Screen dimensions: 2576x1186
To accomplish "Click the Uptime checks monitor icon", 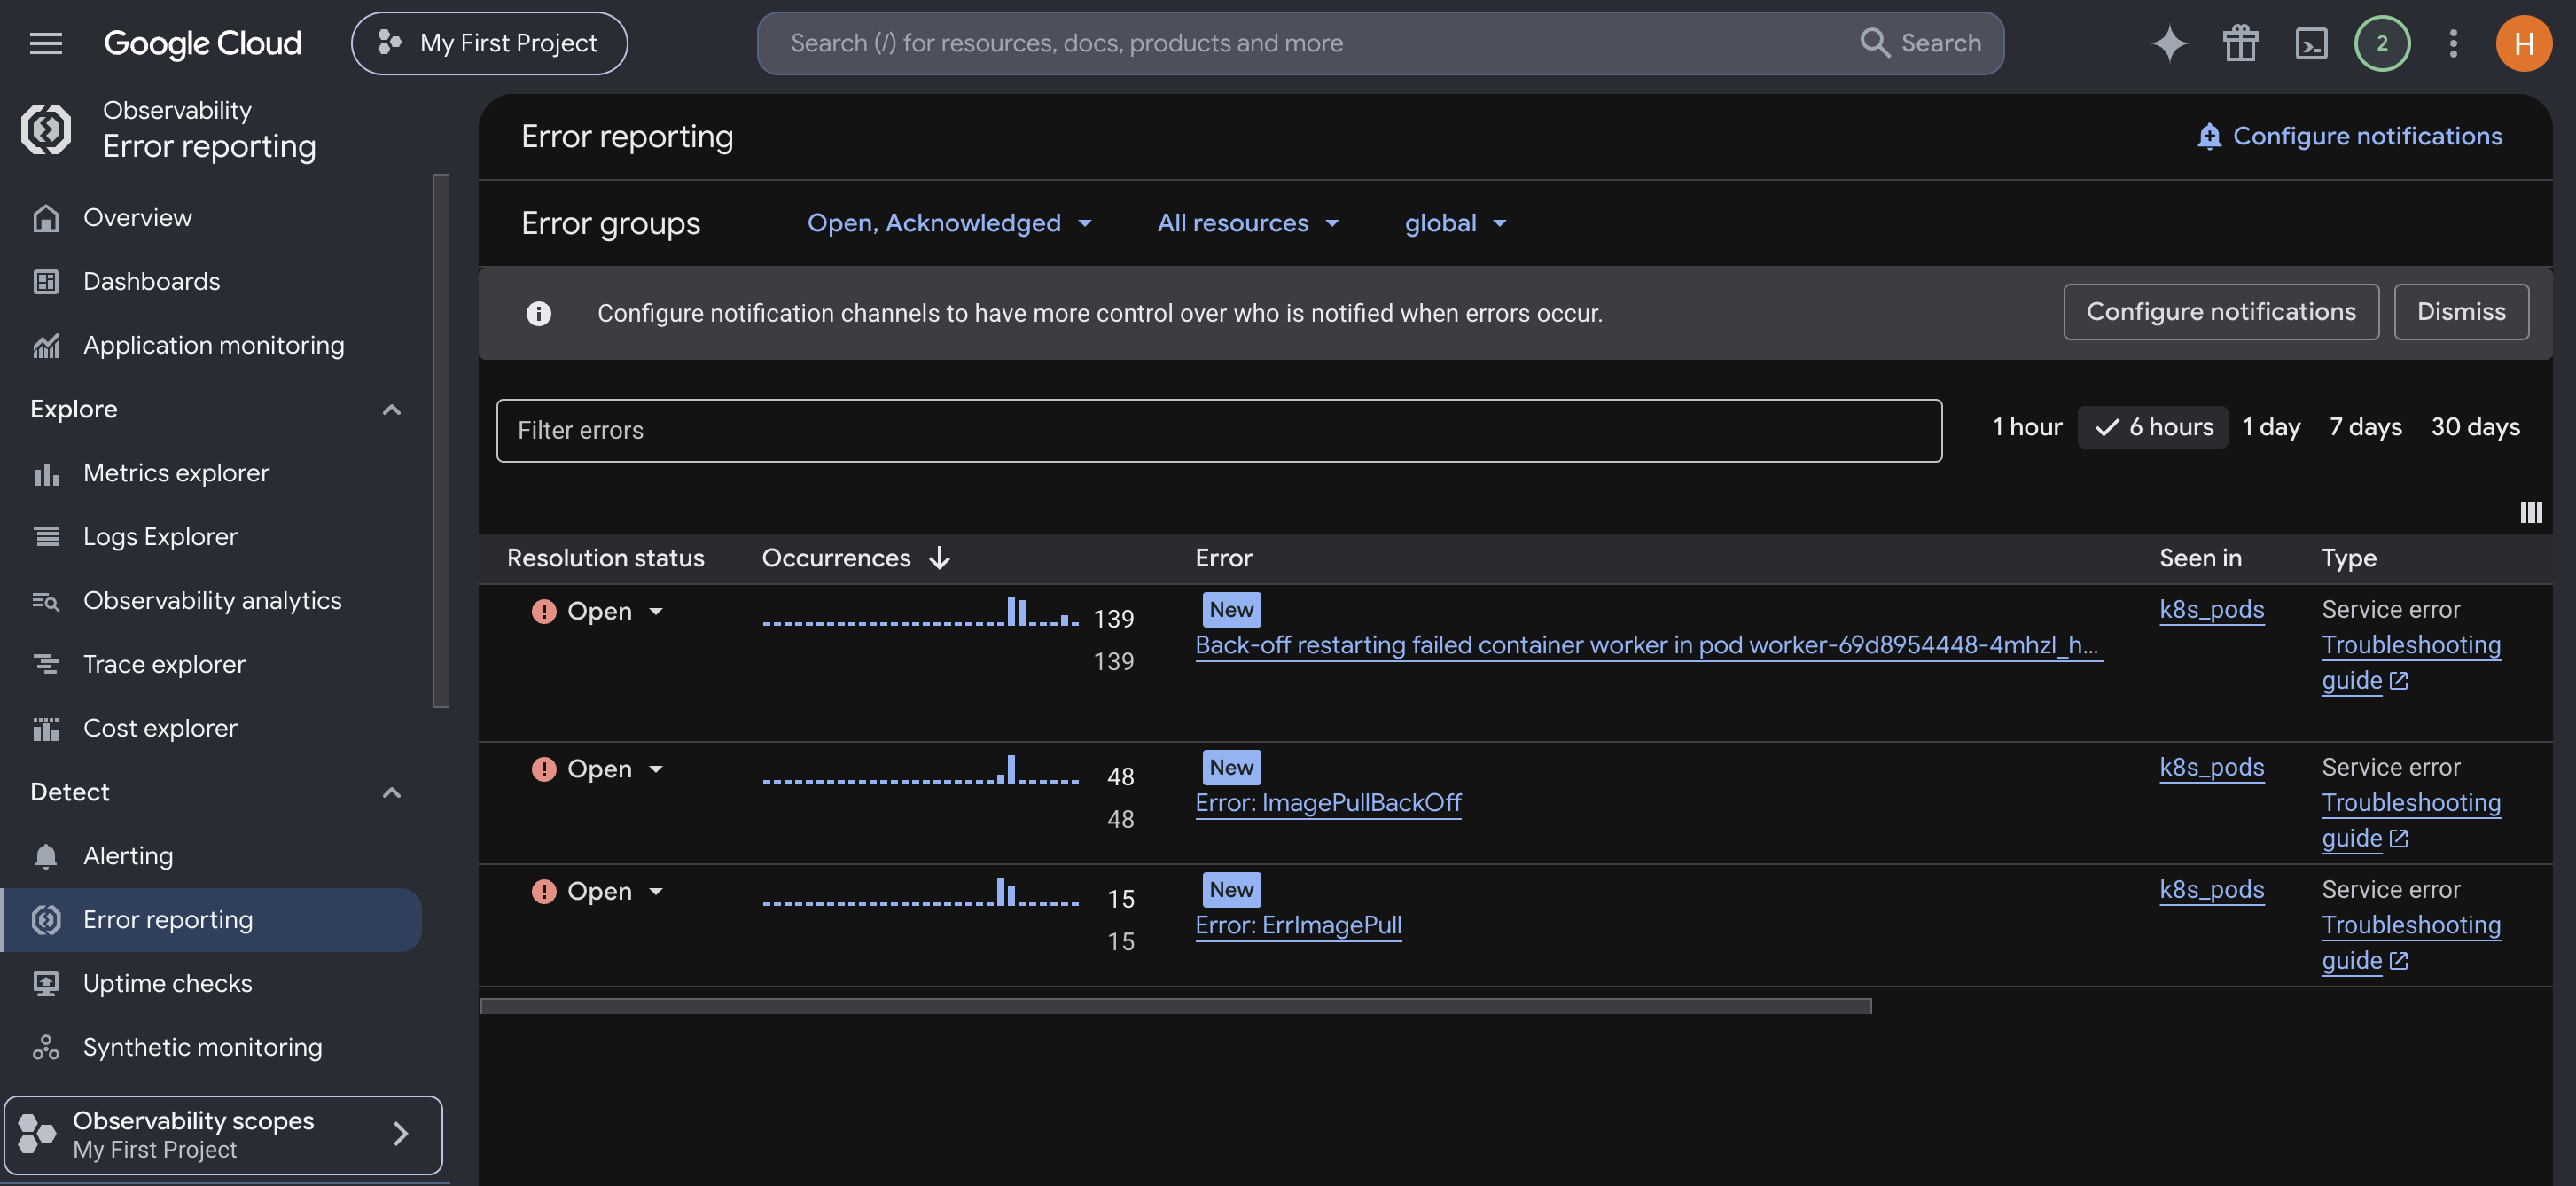I will coord(46,984).
